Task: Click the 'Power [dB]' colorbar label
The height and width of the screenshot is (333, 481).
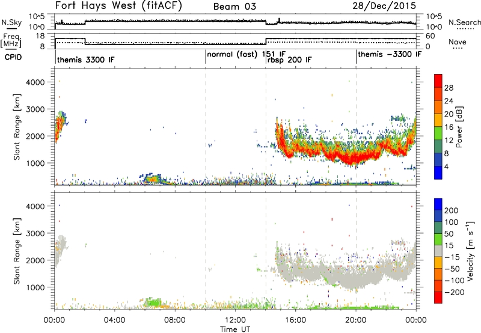Action: (459, 127)
